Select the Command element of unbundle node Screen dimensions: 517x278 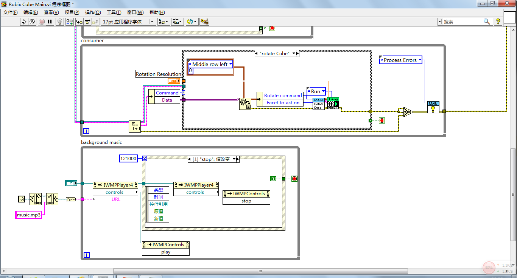167,93
